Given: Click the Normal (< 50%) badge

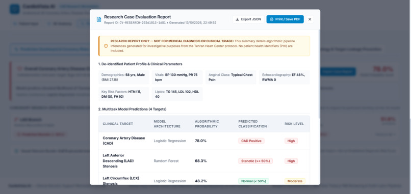Looking at the screenshot, I should click(253, 181).
